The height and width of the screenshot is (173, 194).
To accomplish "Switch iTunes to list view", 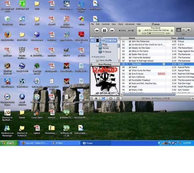I will 179,30.
